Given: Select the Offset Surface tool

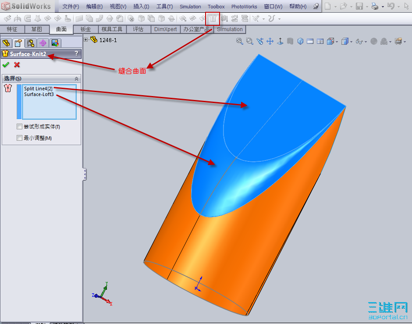Looking at the screenshot, I should coord(89,18).
